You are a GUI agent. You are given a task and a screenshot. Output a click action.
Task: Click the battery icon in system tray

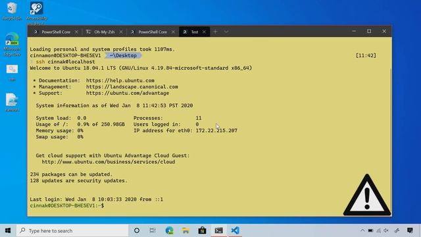(x=370, y=230)
